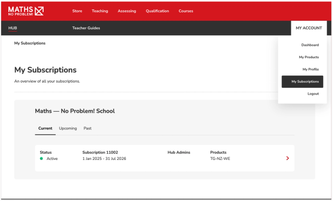333x201 pixels.
Task: Choose My Products from account menu
Action: (x=309, y=57)
